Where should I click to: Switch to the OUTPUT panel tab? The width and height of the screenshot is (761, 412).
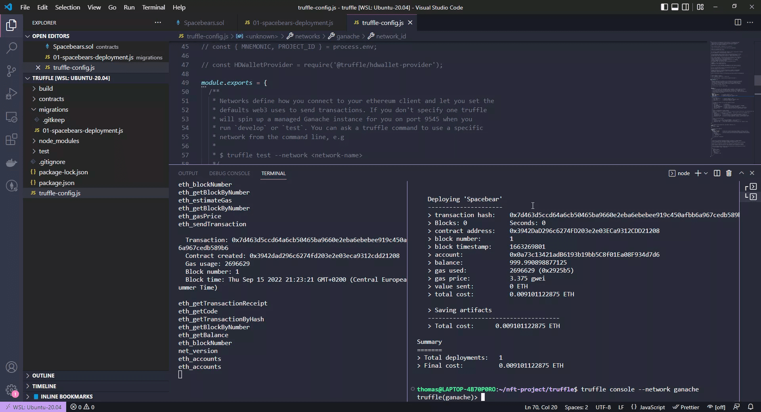188,173
